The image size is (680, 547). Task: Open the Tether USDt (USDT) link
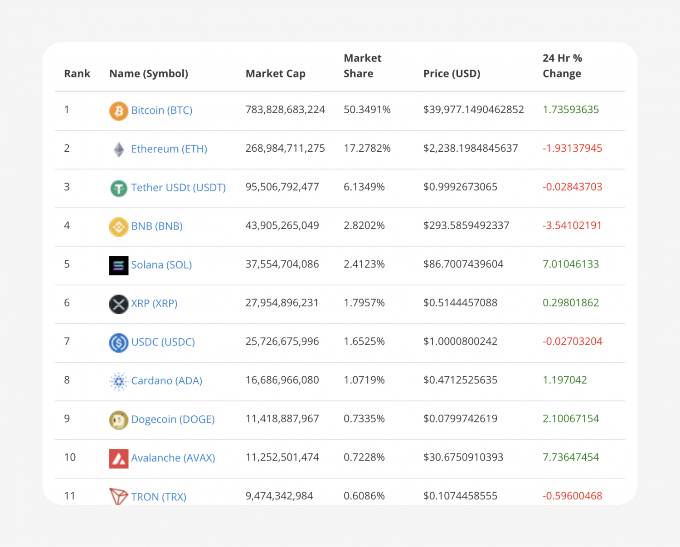(179, 187)
